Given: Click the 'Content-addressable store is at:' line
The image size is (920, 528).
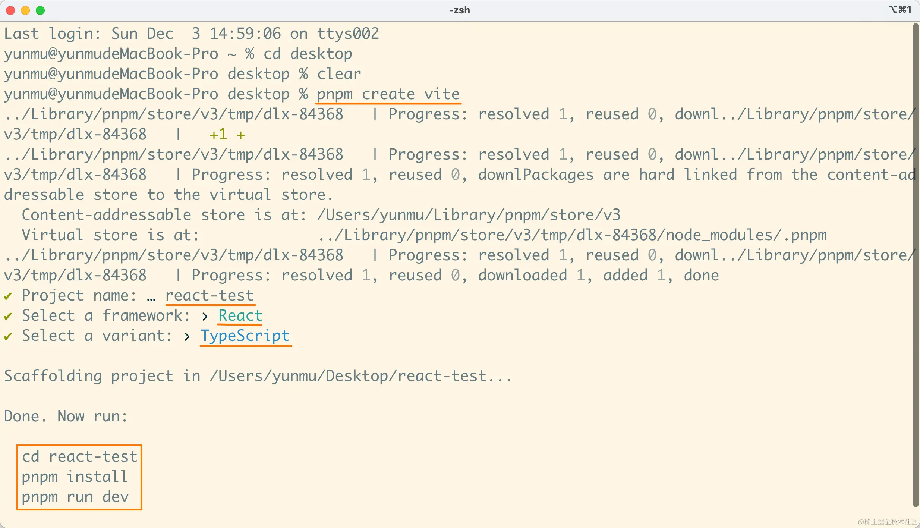Looking at the screenshot, I should pyautogui.click(x=321, y=215).
